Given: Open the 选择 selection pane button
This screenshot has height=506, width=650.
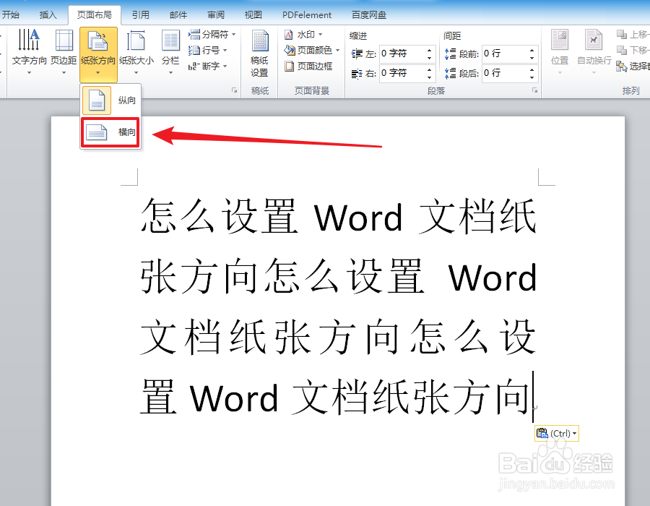Looking at the screenshot, I should coord(633,66).
